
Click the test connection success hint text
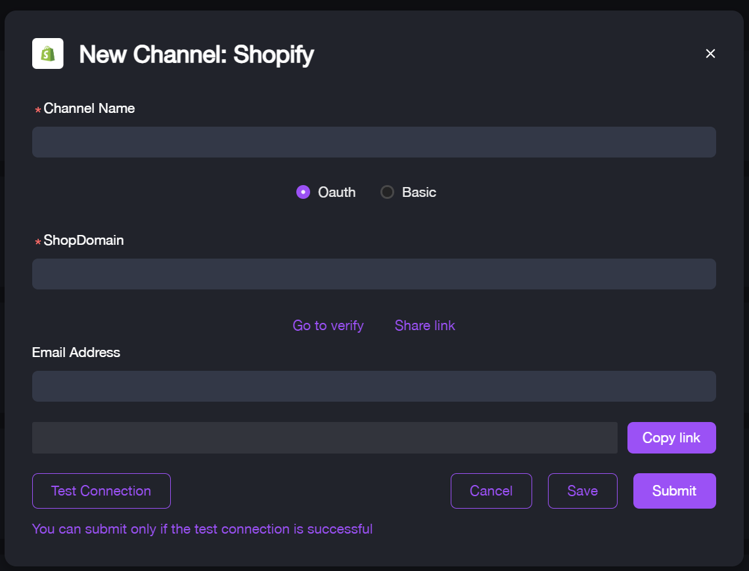click(x=202, y=529)
